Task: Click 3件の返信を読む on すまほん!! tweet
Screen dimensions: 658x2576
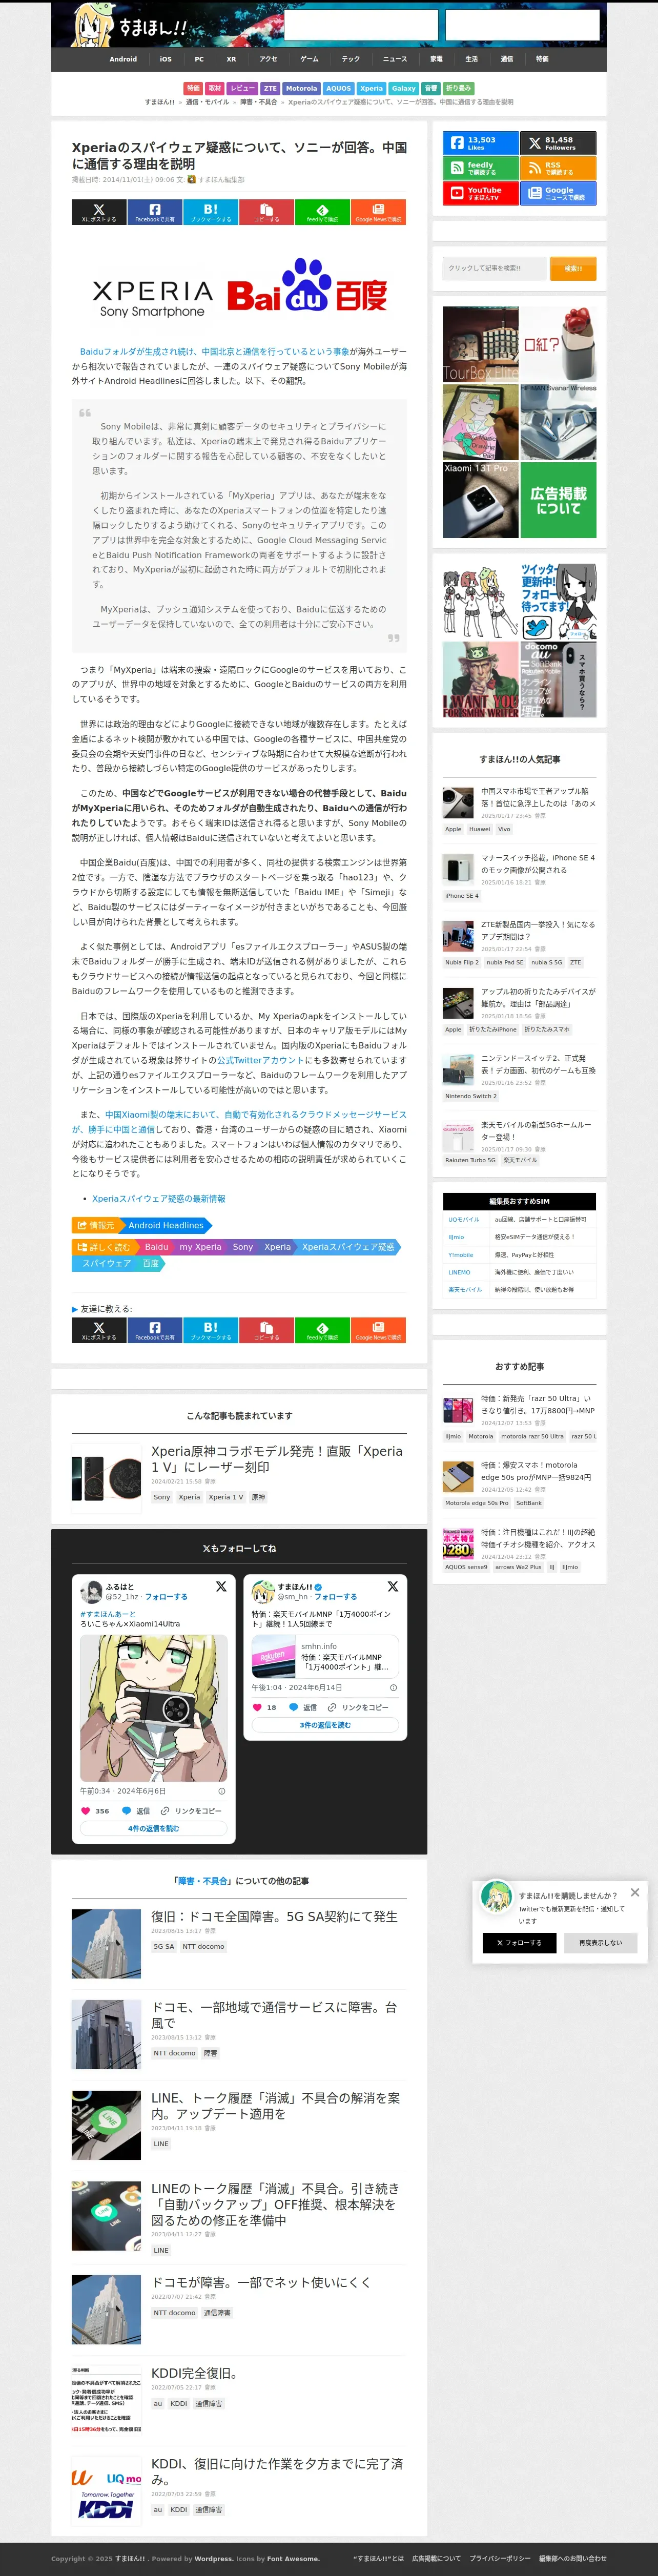Action: pos(325,1725)
